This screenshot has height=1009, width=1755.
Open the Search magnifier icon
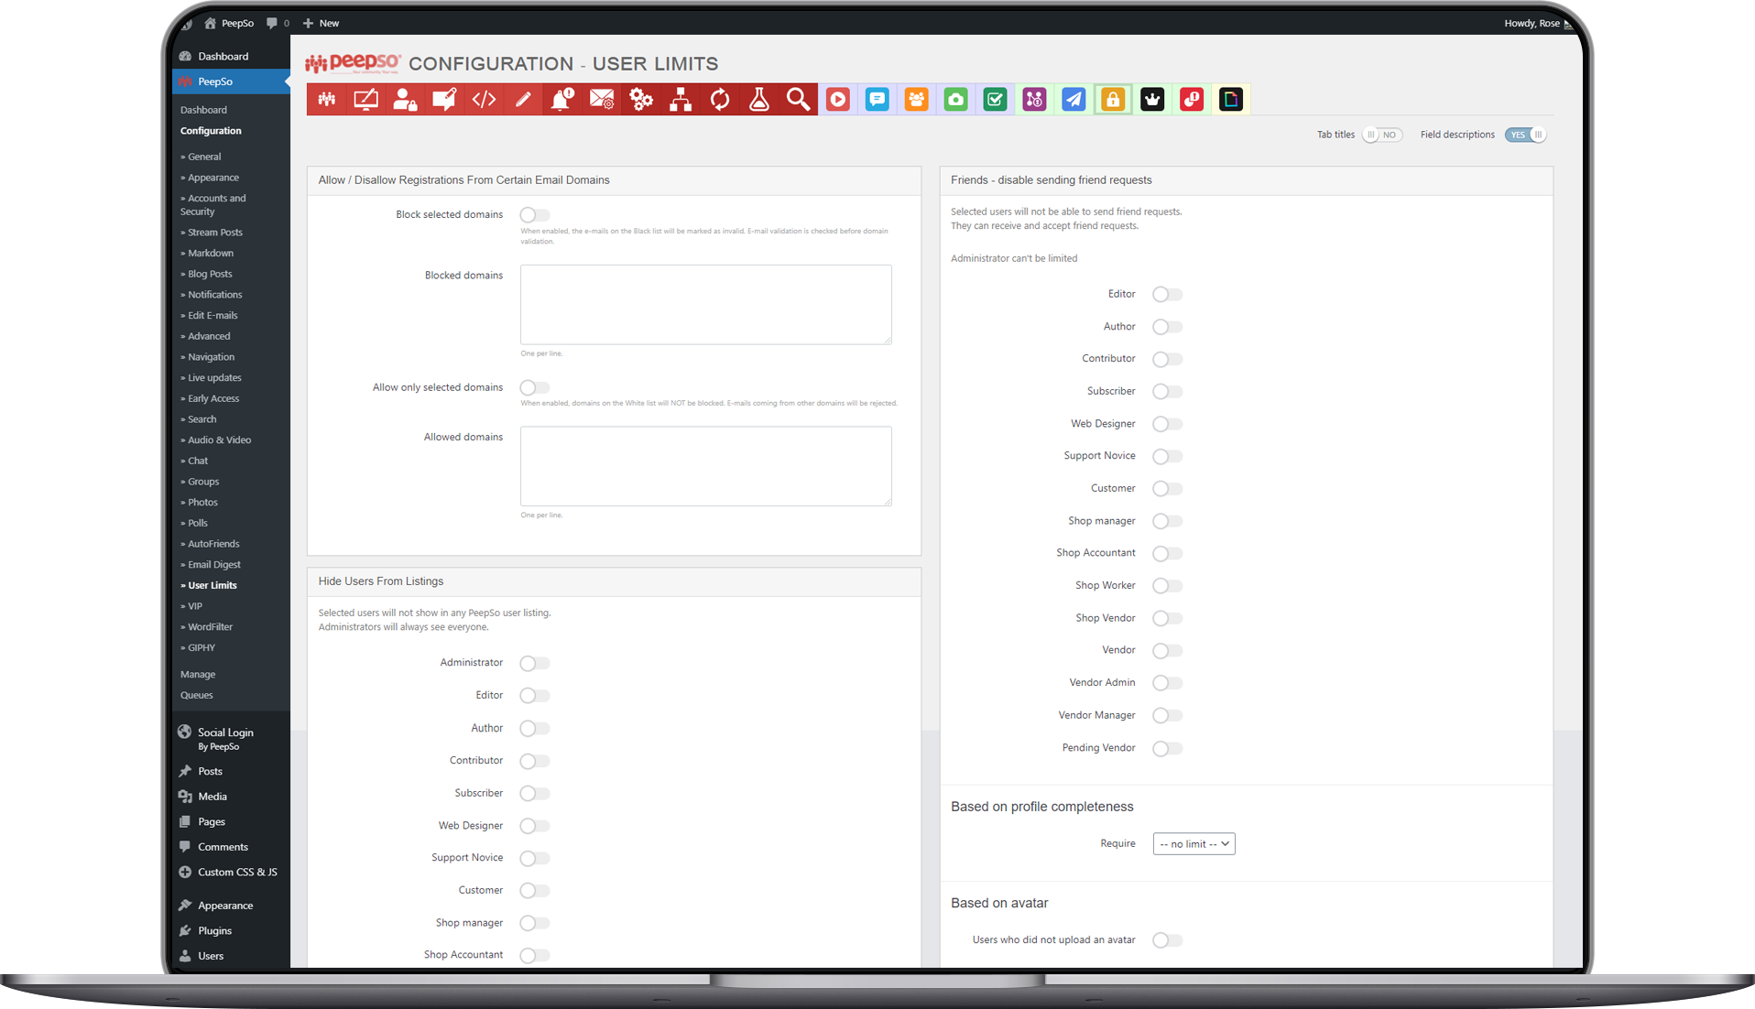[799, 99]
